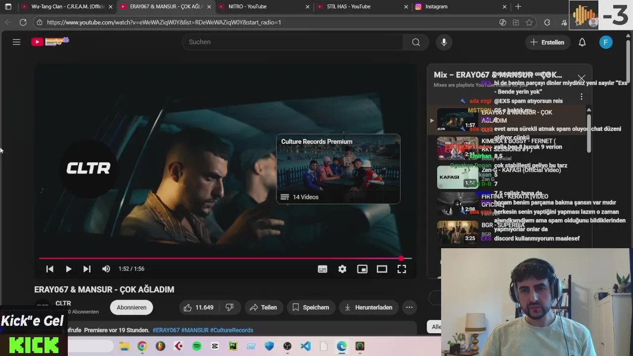Viewport: 633px width, 356px height.
Task: Open Edge tab actions menu
Action: (x=8, y=6)
